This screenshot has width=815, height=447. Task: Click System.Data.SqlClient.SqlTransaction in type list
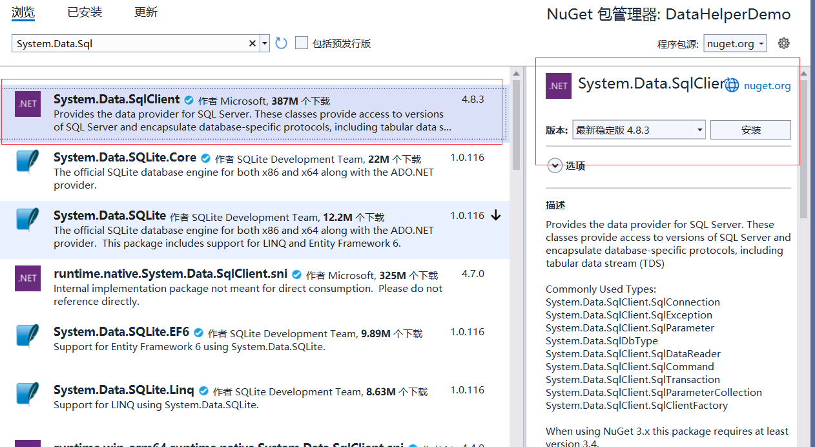[x=633, y=379]
